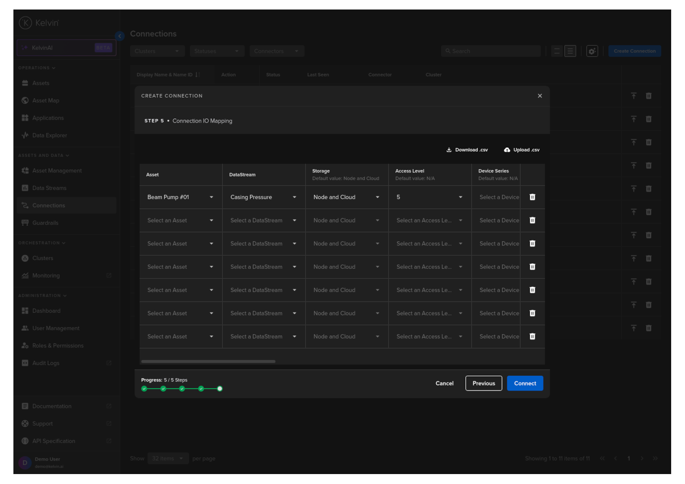Click the Upload .csv cloud icon

[x=507, y=150]
